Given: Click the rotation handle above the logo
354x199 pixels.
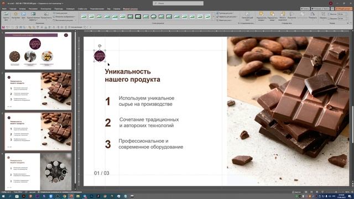Looking at the screenshot, I should [100, 46].
